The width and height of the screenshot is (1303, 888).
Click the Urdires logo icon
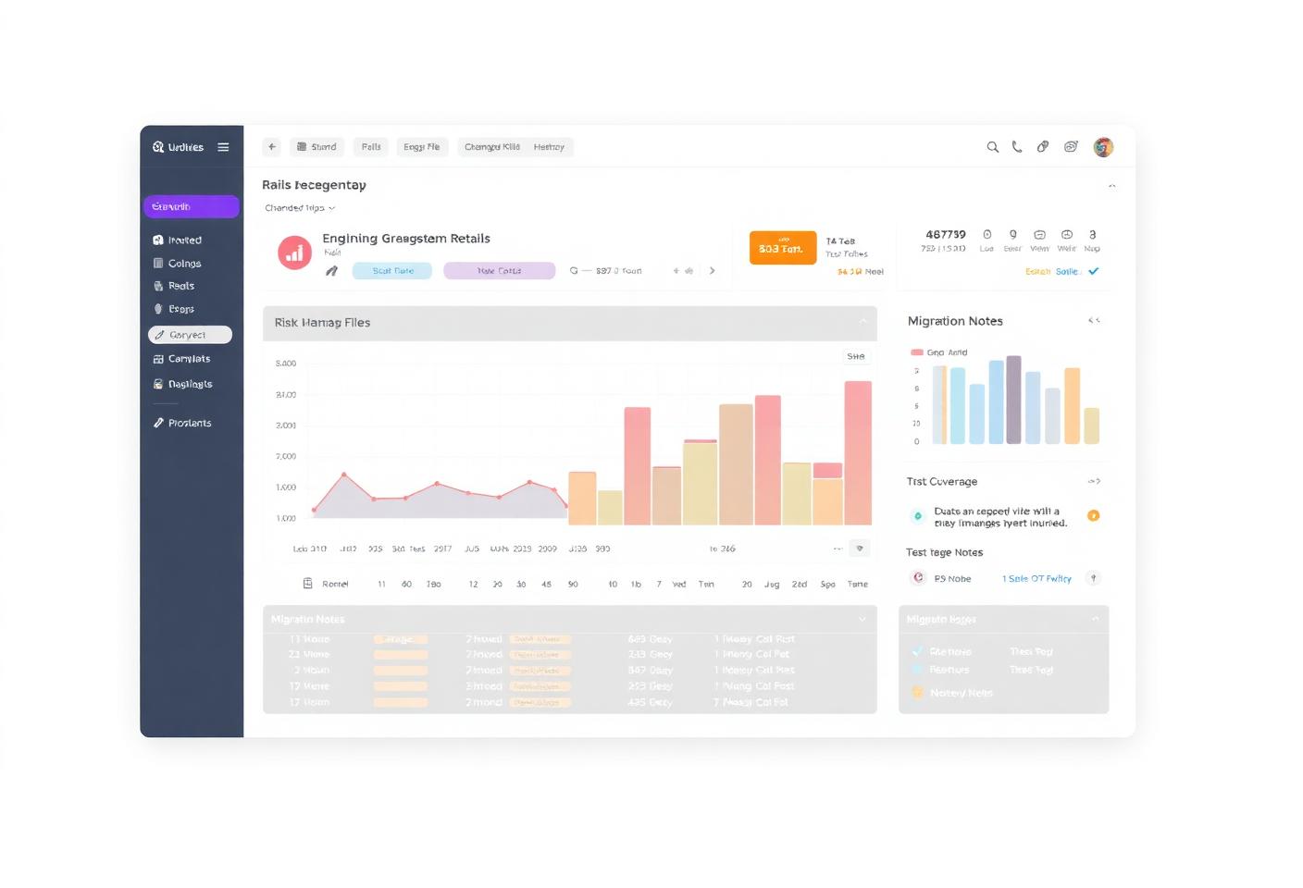coord(158,147)
